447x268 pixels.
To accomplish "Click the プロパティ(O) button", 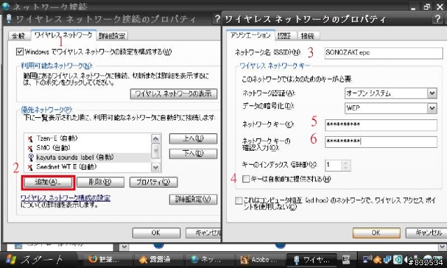I will pos(154,182).
